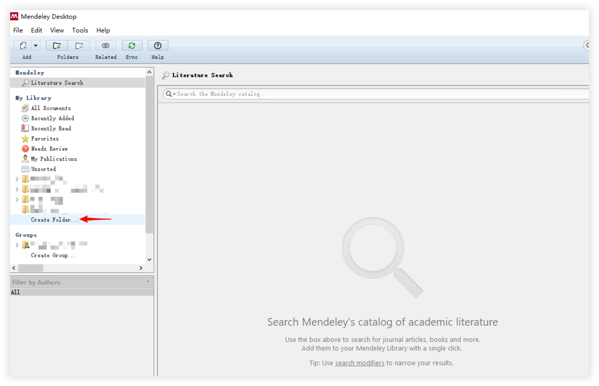Screen dimensions: 599x386
Task: Click Create Group... in the sidebar
Action: tap(53, 256)
